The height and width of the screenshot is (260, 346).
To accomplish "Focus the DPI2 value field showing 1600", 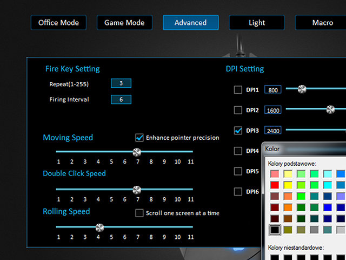I will [x=273, y=110].
